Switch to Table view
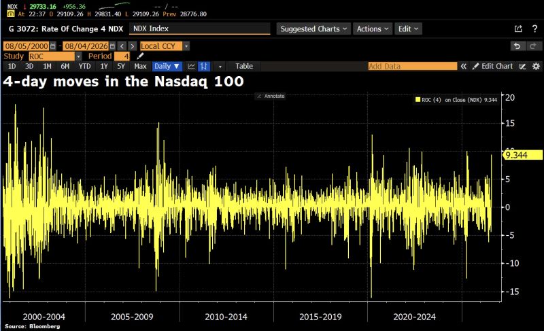The height and width of the screenshot is (331, 544). tap(244, 66)
